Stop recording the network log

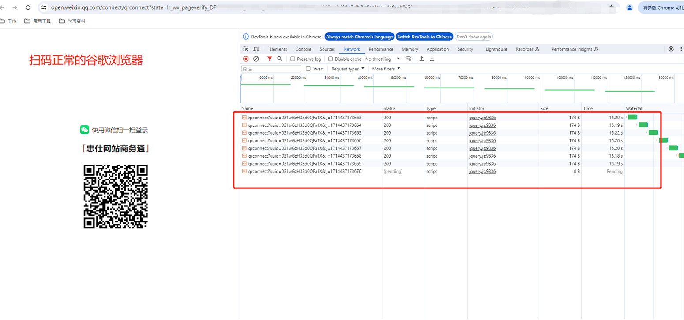coord(246,59)
